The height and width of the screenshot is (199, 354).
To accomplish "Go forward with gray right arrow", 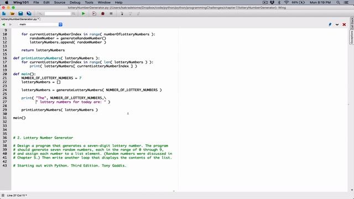I will [x=11, y=24].
